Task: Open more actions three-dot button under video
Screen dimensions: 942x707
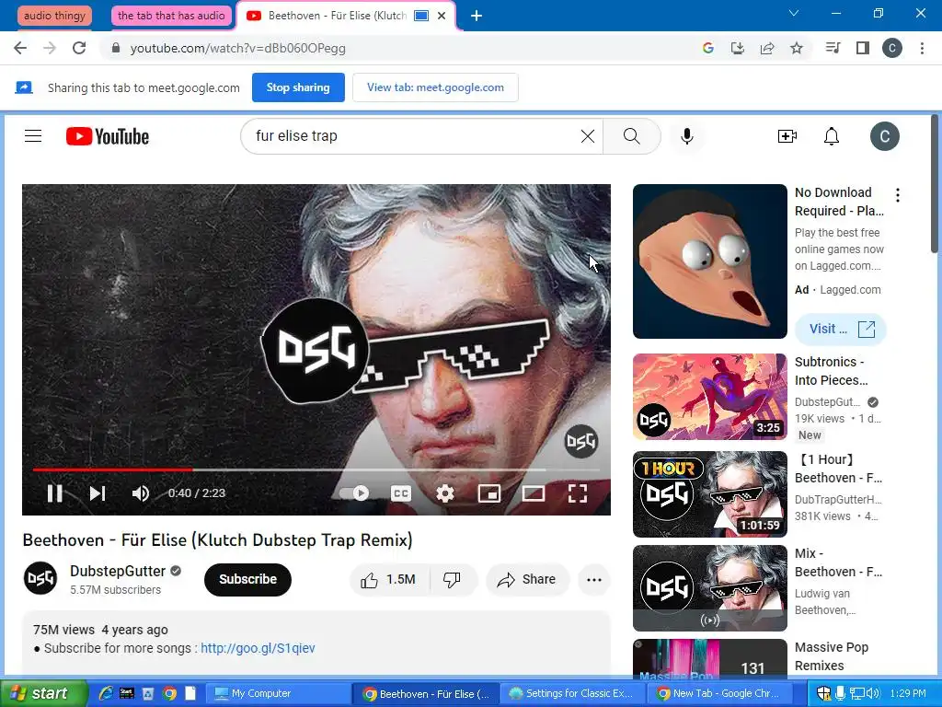Action: pyautogui.click(x=594, y=580)
